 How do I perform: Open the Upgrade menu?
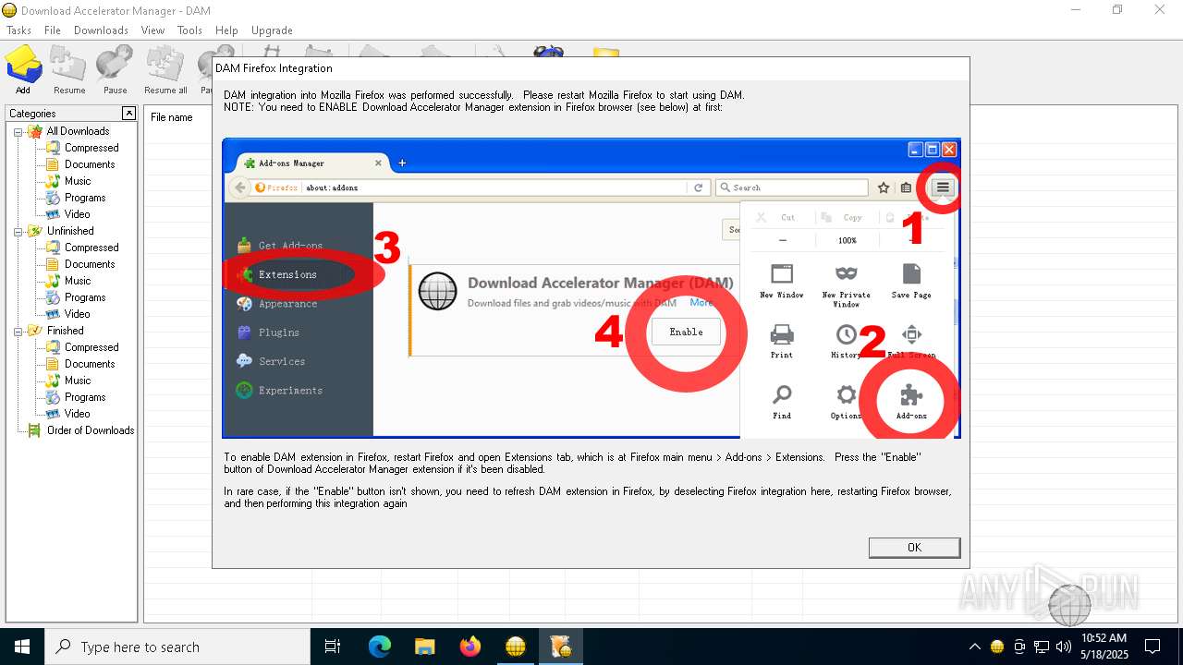point(272,30)
